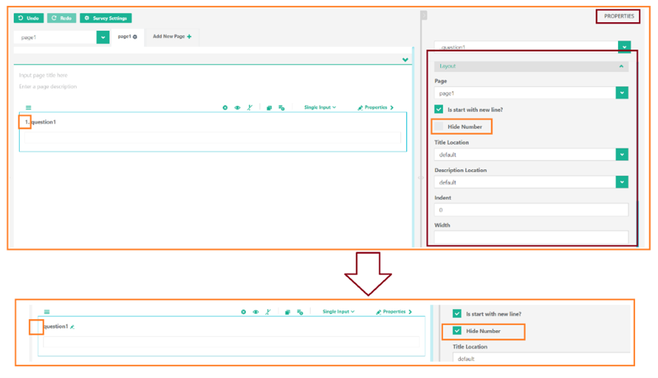
Task: Click the Redo button
Action: [62, 18]
